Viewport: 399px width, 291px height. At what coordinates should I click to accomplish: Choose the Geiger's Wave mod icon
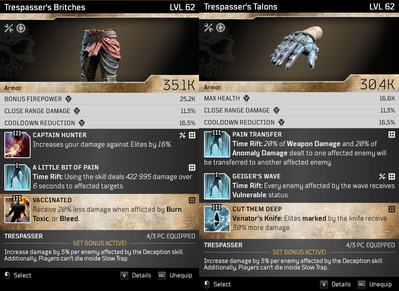pyautogui.click(x=217, y=186)
